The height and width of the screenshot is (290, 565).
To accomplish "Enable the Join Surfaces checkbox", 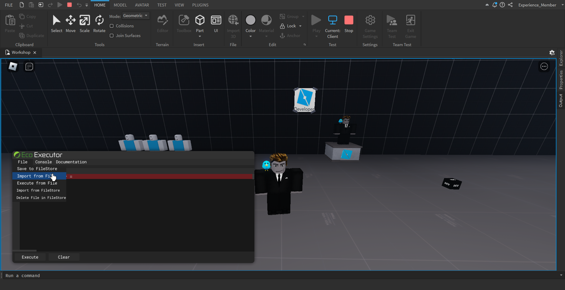I will click(112, 36).
